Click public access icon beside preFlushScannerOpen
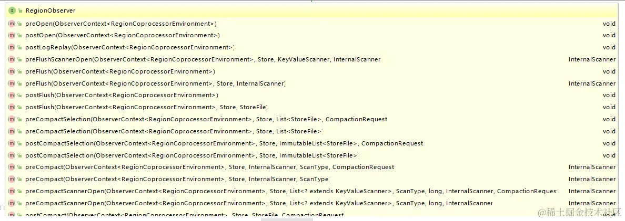Image resolution: width=625 pixels, height=221 pixels. [19, 60]
